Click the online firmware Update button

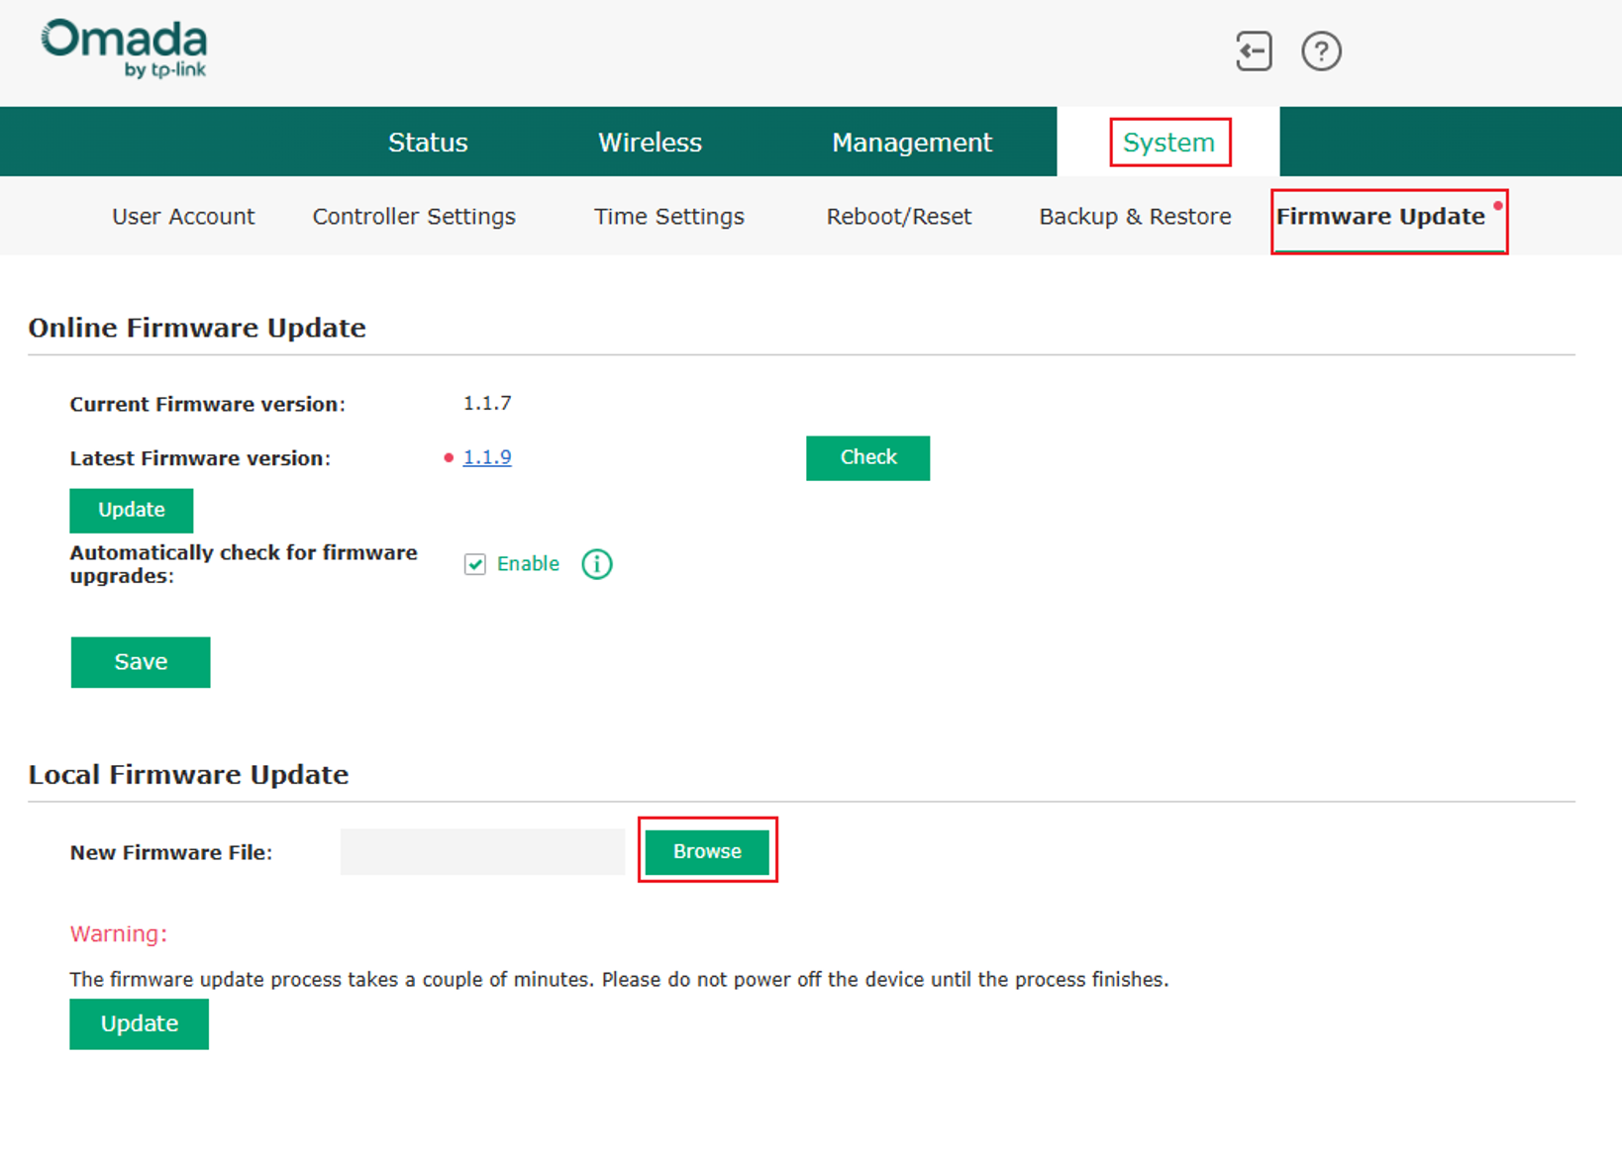click(x=132, y=511)
